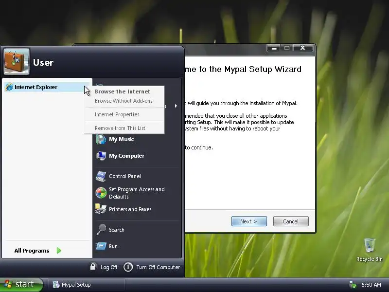Image resolution: width=389 pixels, height=292 pixels.
Task: Select the Mypal Setup taskbar button
Action: pyautogui.click(x=86, y=285)
